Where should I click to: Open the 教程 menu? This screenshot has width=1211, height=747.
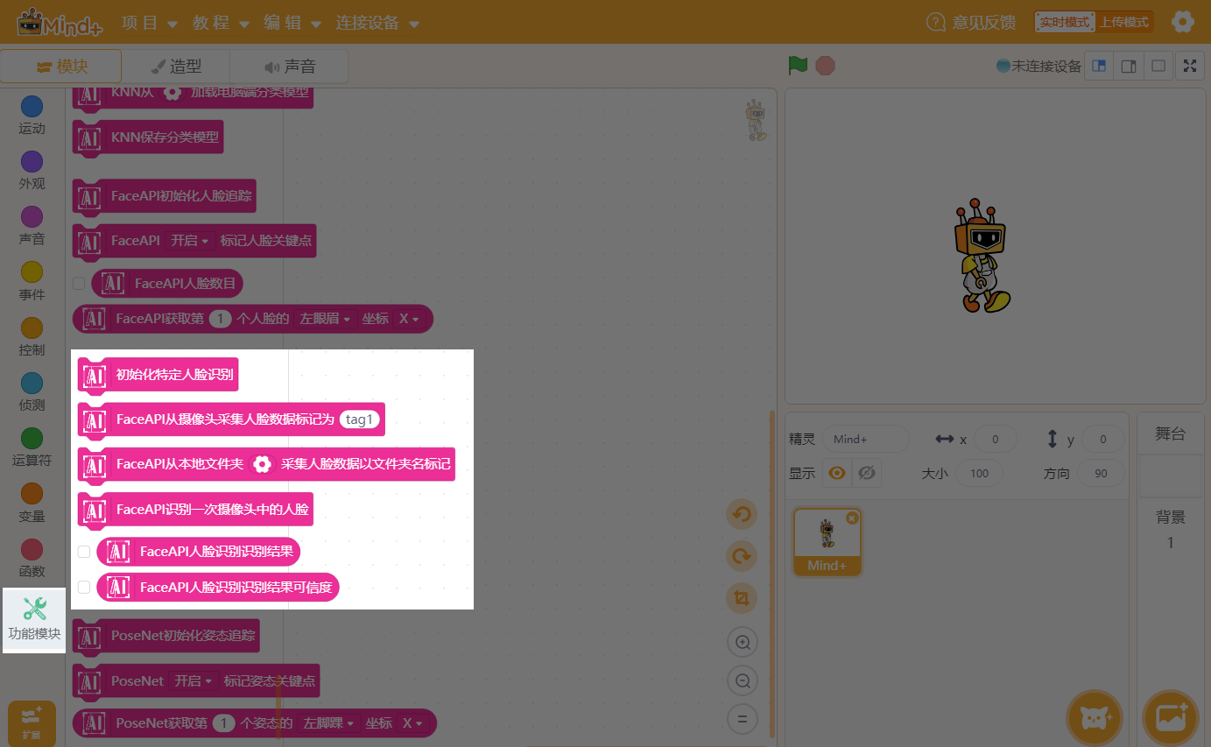[x=221, y=23]
